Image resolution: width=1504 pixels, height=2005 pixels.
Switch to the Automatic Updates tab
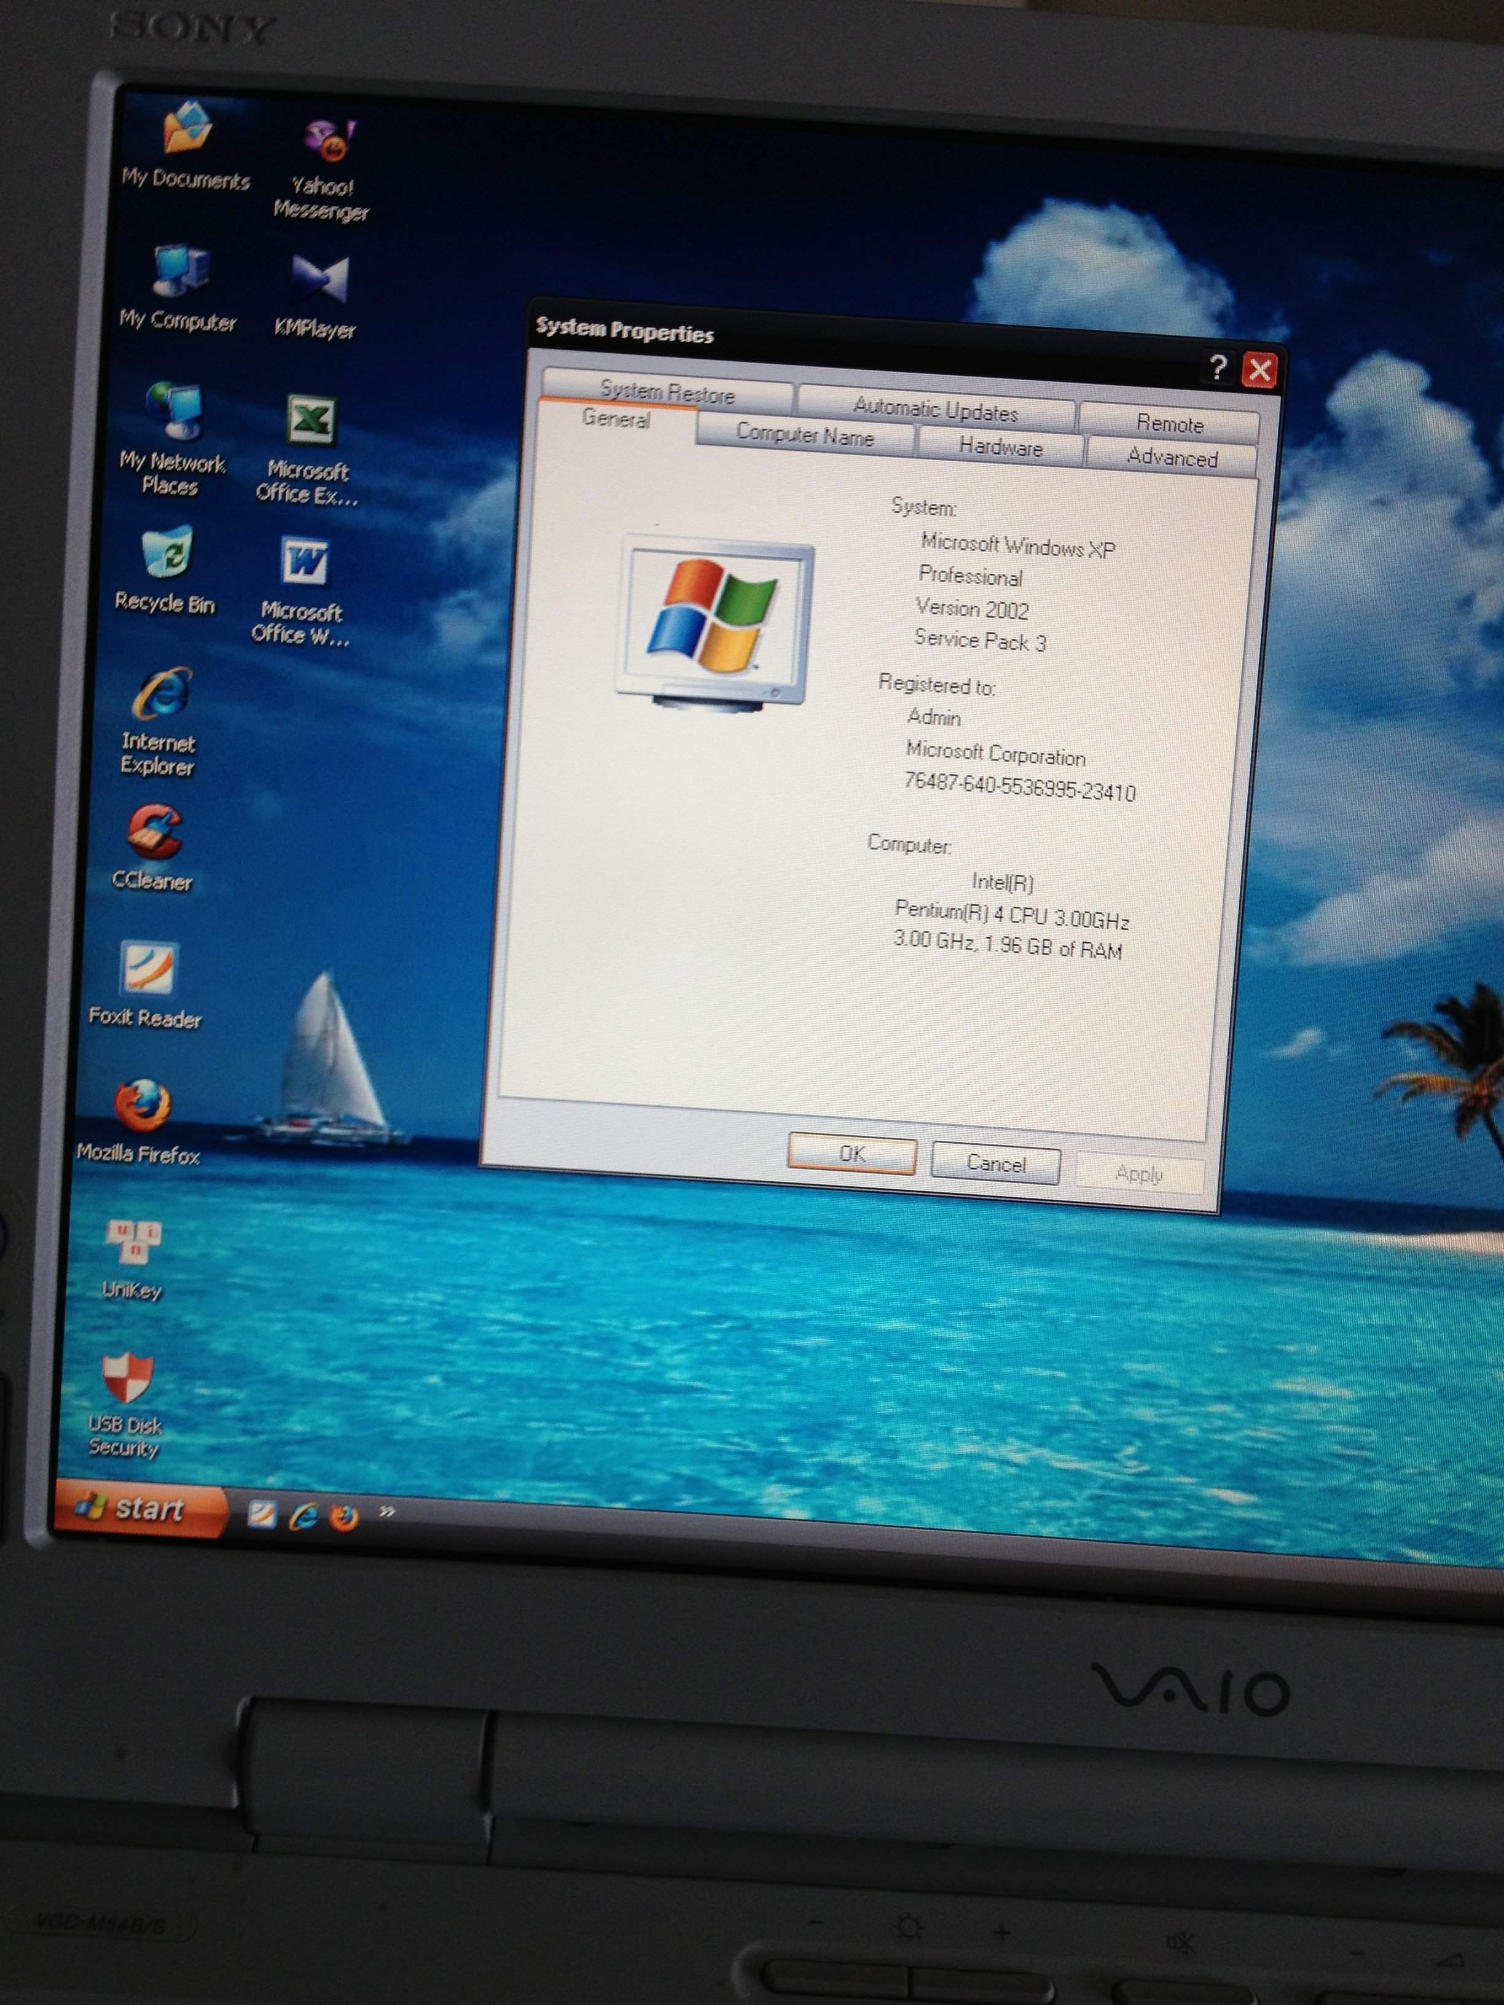[x=936, y=410]
